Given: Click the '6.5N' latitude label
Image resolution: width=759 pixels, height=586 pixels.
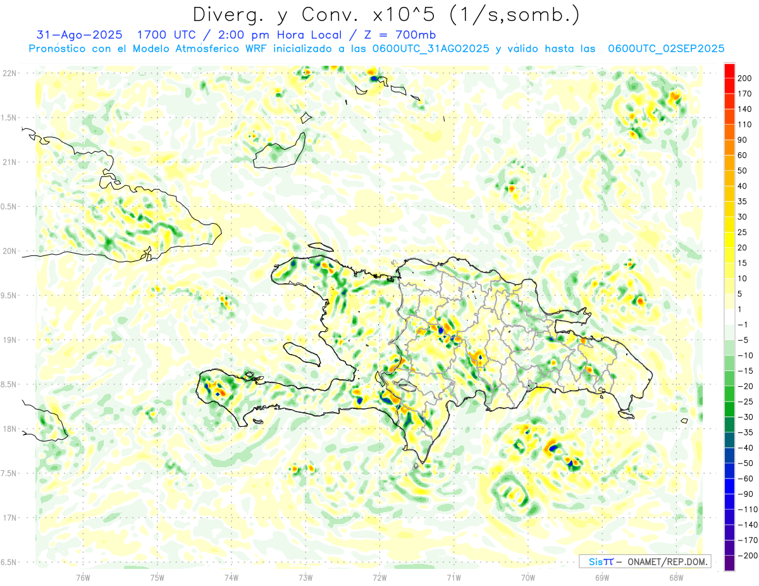Looking at the screenshot, I should coord(9,562).
